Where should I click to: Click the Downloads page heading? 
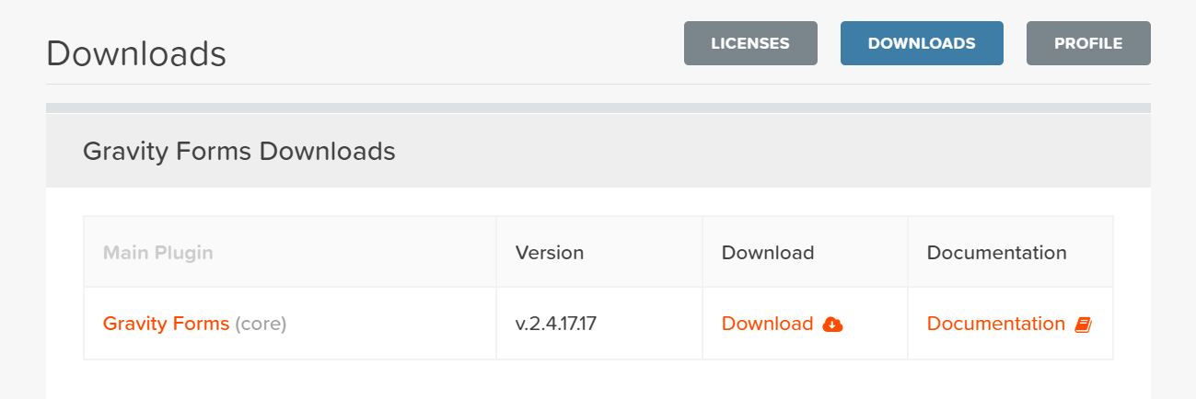(x=136, y=53)
